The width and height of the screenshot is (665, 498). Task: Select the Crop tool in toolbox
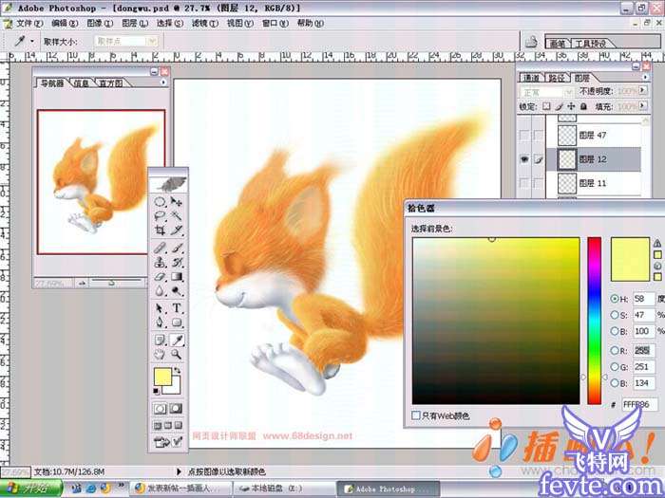click(160, 231)
